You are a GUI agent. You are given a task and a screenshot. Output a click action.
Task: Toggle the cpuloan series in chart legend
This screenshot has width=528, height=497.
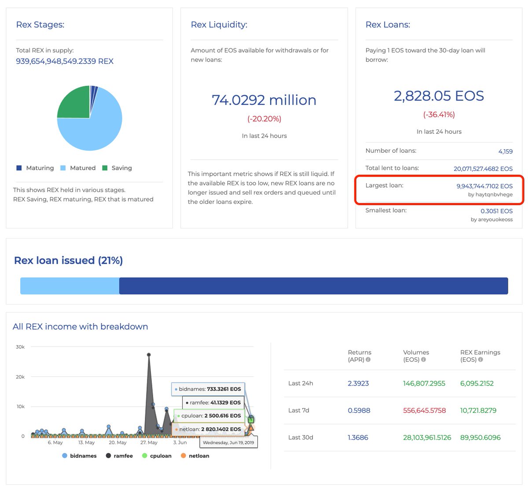click(157, 456)
